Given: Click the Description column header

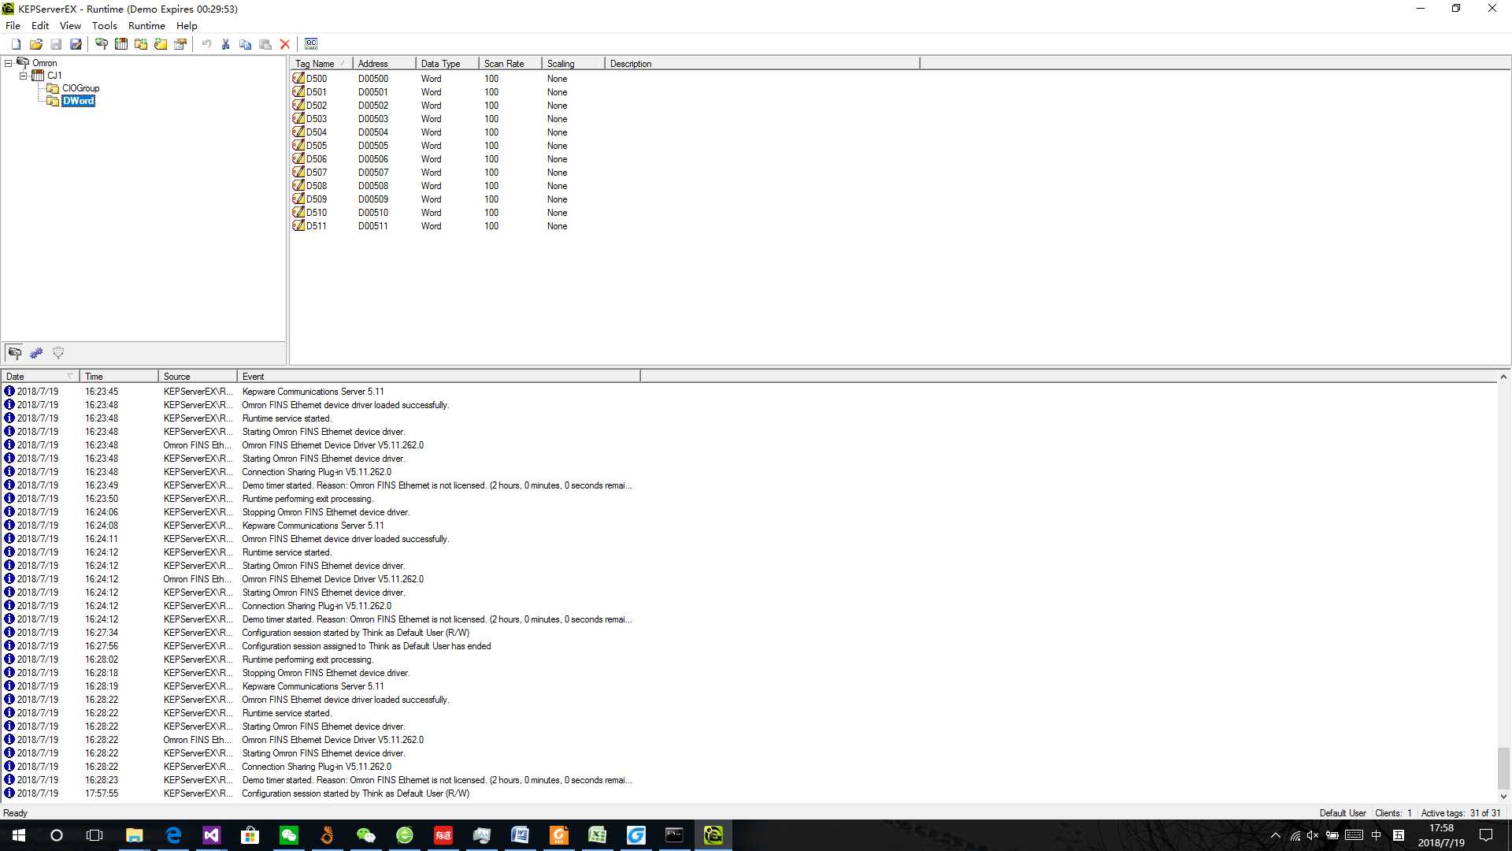Looking at the screenshot, I should (762, 64).
